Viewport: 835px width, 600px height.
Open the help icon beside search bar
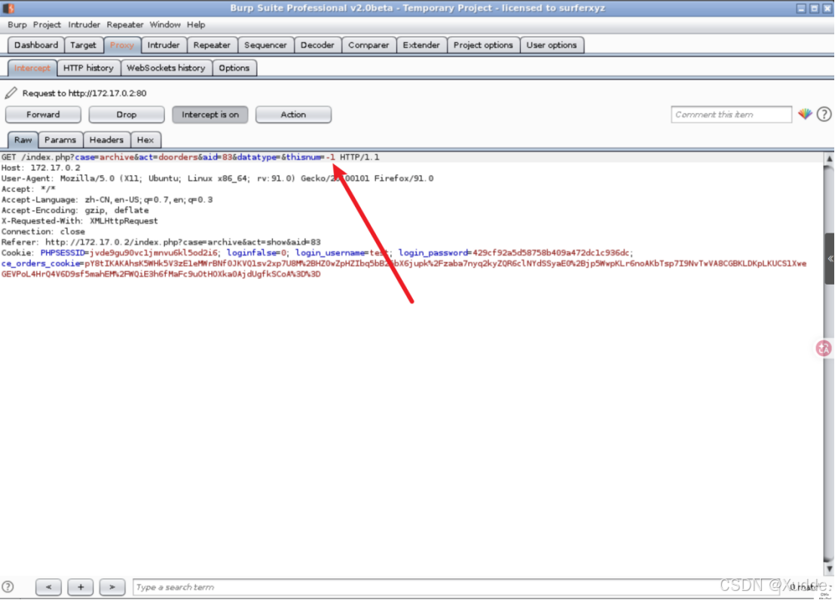coord(8,587)
